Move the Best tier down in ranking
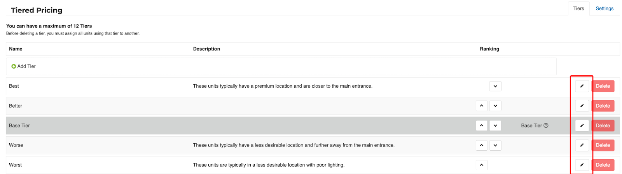Screen dimensions: 622x174 [495, 86]
